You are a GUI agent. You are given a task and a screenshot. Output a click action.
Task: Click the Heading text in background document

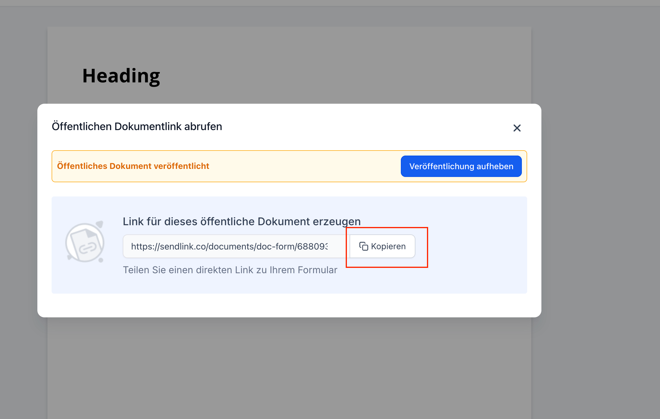pos(121,76)
